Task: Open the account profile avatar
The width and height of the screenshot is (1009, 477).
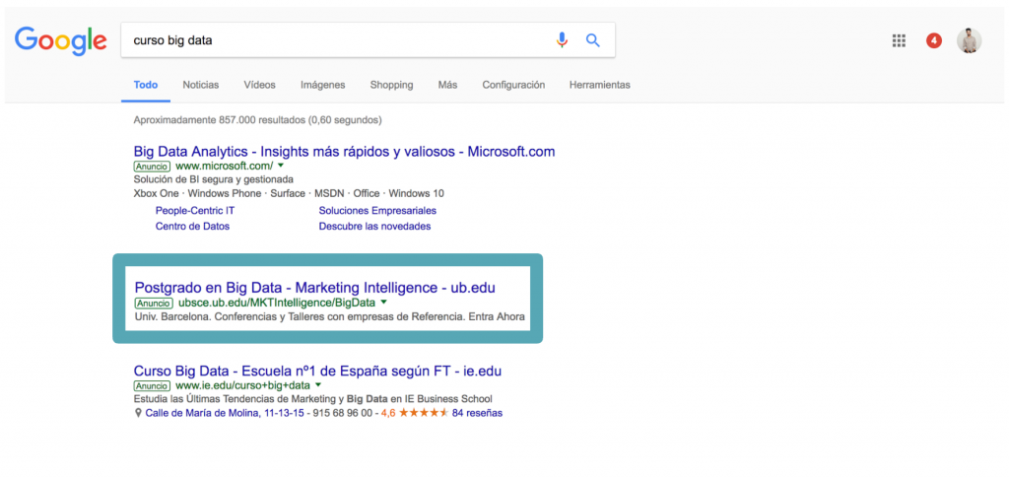Action: coord(970,40)
